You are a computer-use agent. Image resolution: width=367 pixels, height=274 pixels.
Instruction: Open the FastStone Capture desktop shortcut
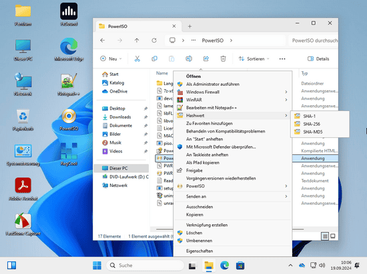pyautogui.click(x=23, y=224)
